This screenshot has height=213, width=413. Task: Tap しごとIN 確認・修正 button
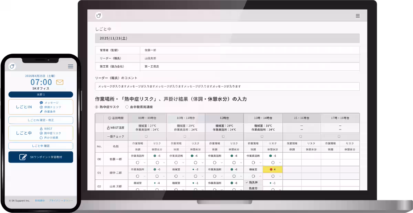41,120
